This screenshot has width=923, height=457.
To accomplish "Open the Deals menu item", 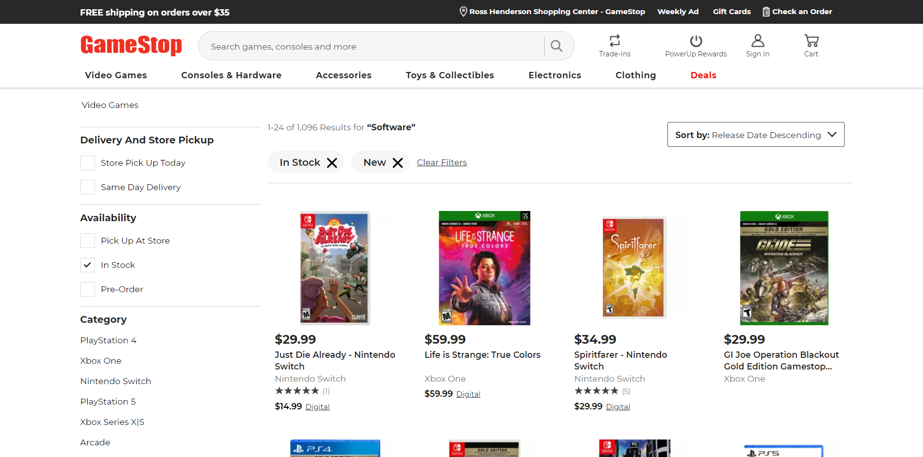I will click(703, 75).
